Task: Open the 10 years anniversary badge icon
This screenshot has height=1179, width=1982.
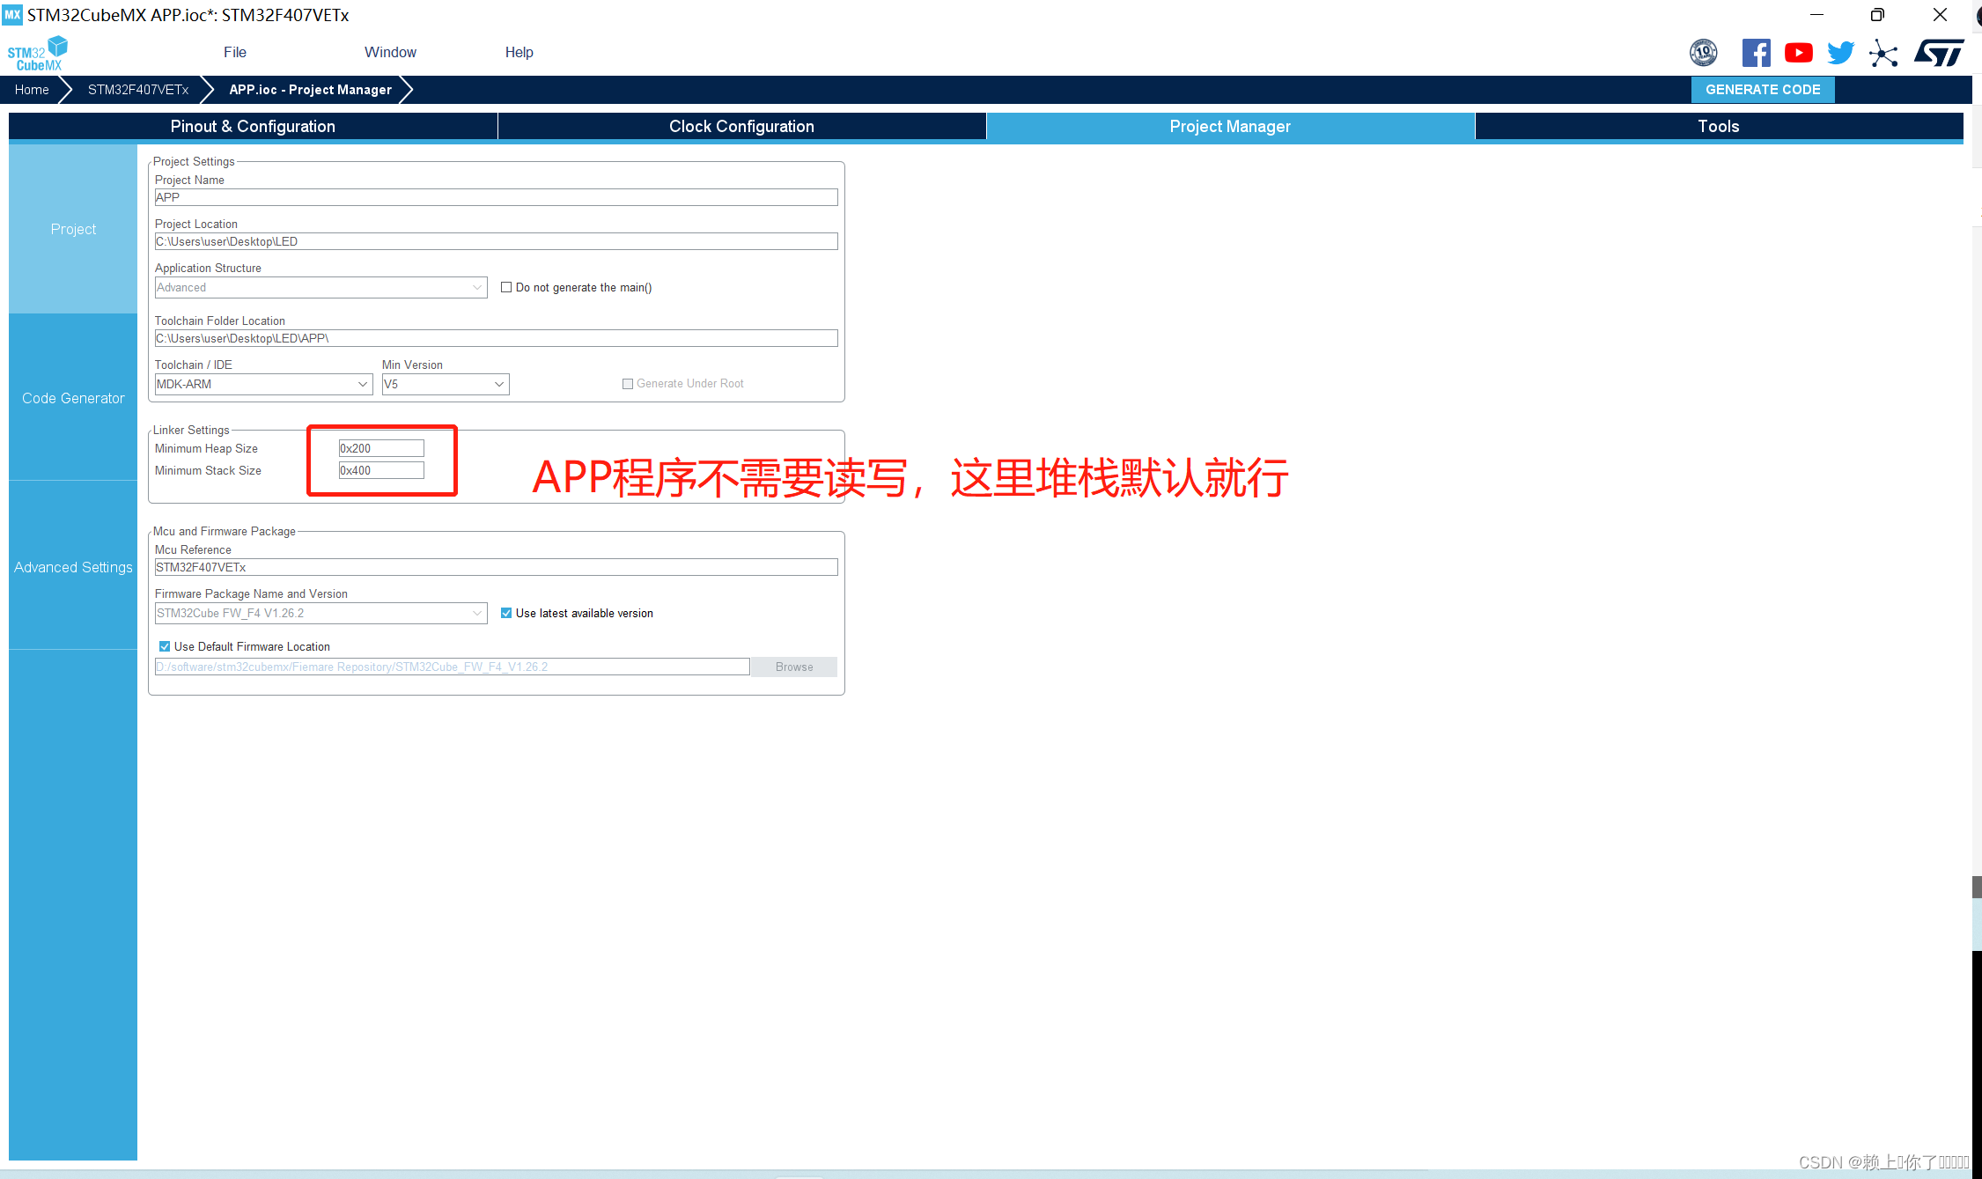Action: click(1703, 53)
